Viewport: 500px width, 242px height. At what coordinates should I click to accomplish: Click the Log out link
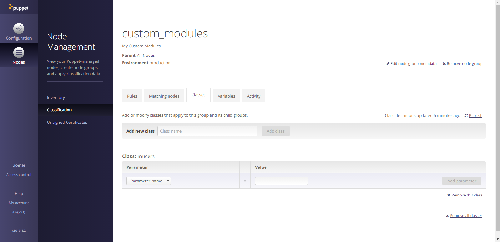19,212
